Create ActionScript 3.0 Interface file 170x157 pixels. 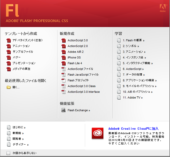pos(84,92)
